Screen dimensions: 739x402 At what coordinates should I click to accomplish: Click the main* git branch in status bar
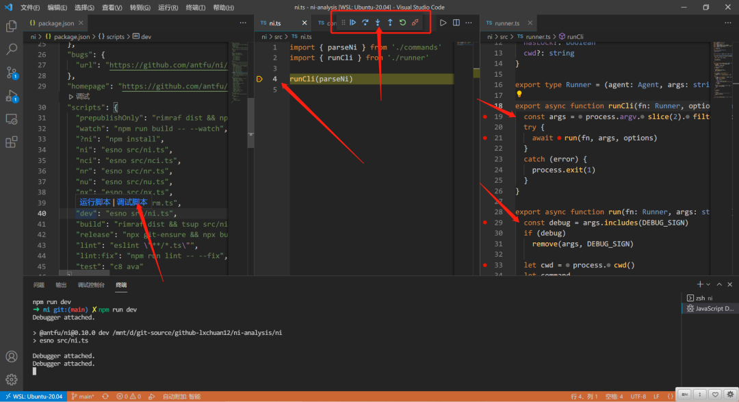click(x=83, y=397)
